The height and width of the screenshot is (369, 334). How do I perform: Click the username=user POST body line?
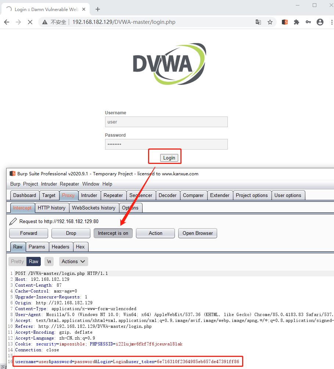(x=127, y=362)
